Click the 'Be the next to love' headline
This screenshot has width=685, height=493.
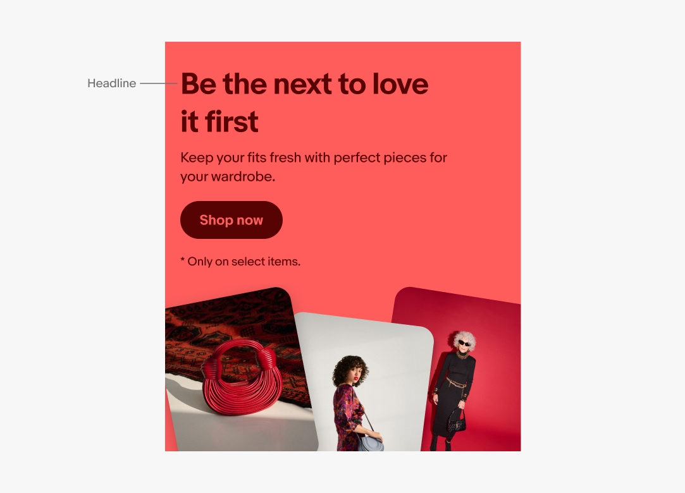[304, 83]
